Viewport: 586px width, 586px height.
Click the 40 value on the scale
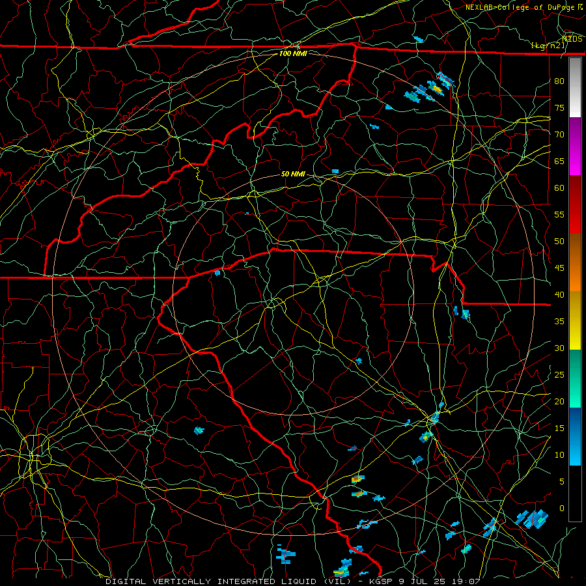(x=559, y=295)
